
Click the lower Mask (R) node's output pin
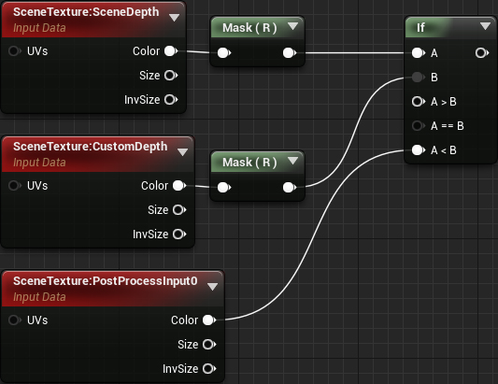pyautogui.click(x=290, y=188)
